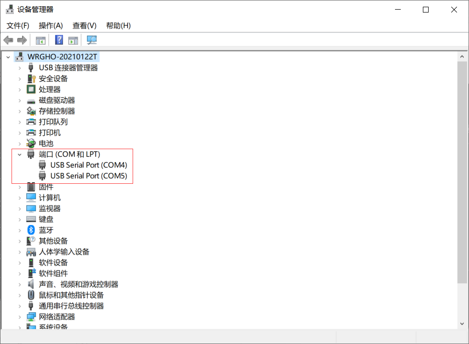Click the device manager icon in the title bar

10,9
